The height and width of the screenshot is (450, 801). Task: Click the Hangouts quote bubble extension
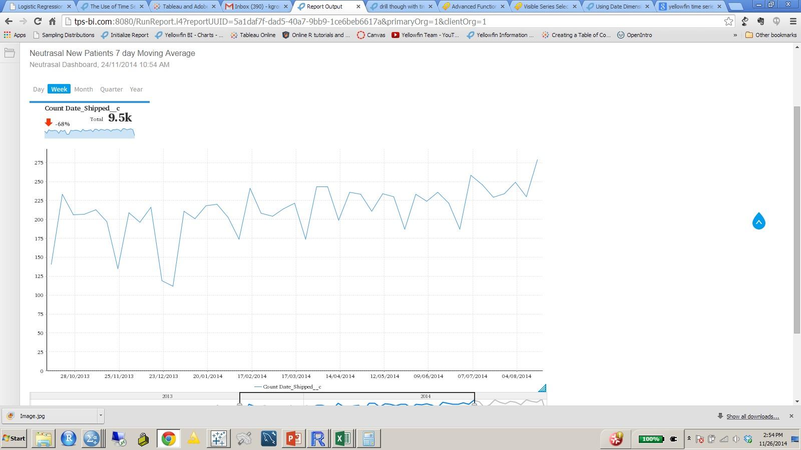pos(776,21)
